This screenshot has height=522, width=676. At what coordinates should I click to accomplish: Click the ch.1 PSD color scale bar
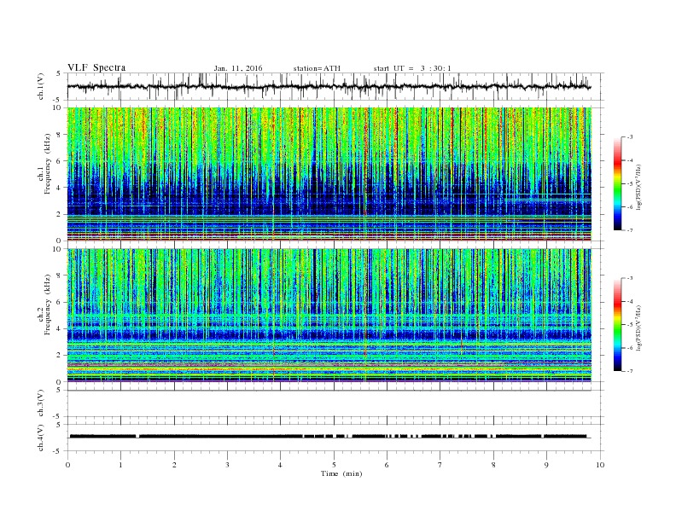618,183
